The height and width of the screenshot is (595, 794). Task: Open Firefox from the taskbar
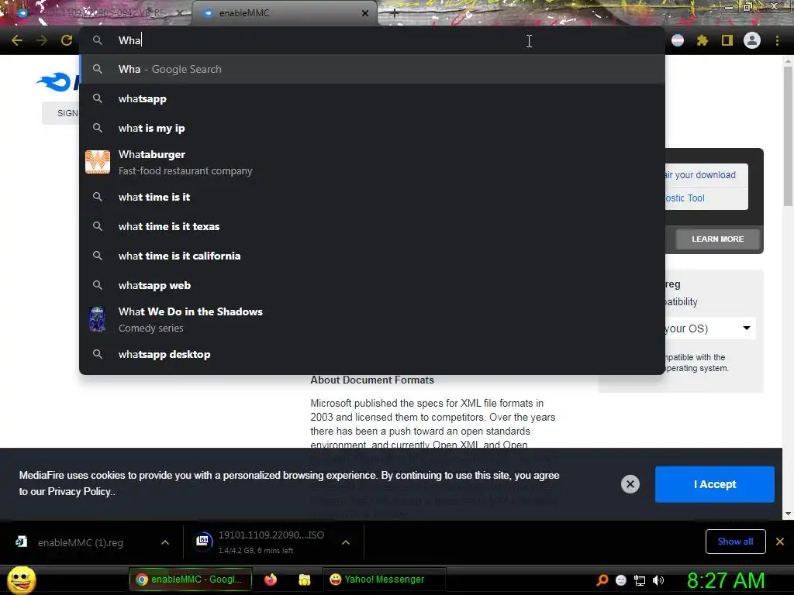coord(271,580)
